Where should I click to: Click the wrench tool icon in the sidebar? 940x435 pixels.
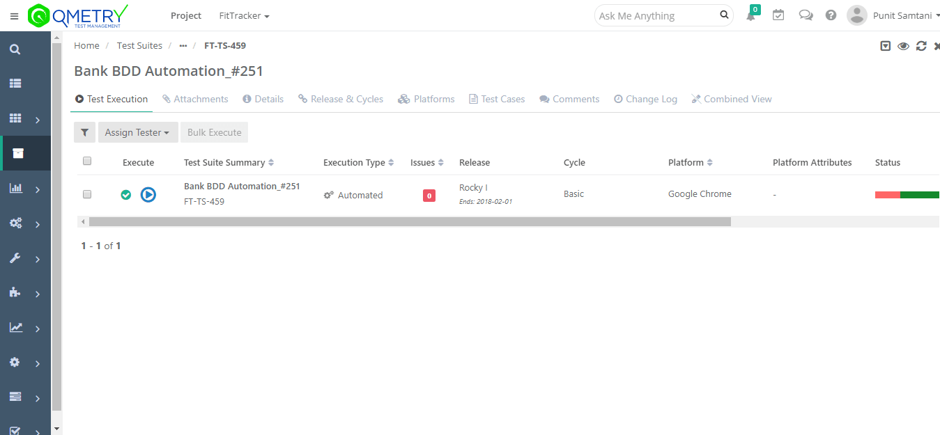tap(15, 258)
